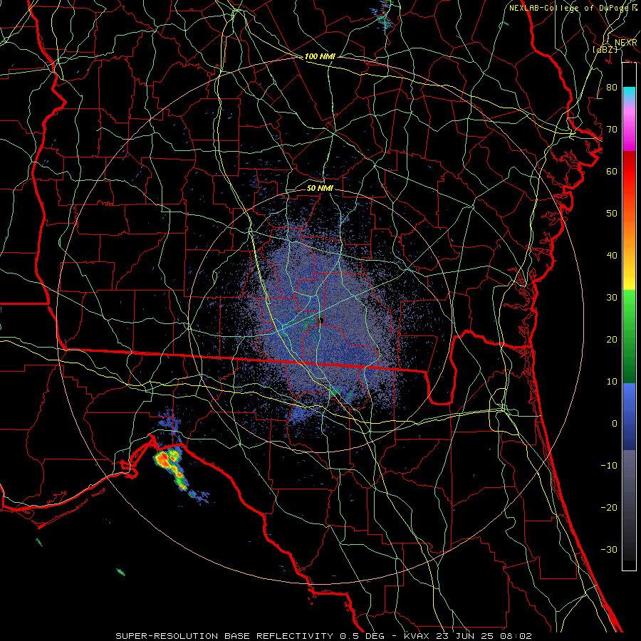The width and height of the screenshot is (641, 641).
Task: Click the red-orange storm cell core near the coast
Action: [164, 459]
